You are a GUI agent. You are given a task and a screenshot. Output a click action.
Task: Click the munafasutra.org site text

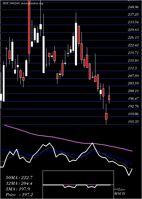point(32,3)
